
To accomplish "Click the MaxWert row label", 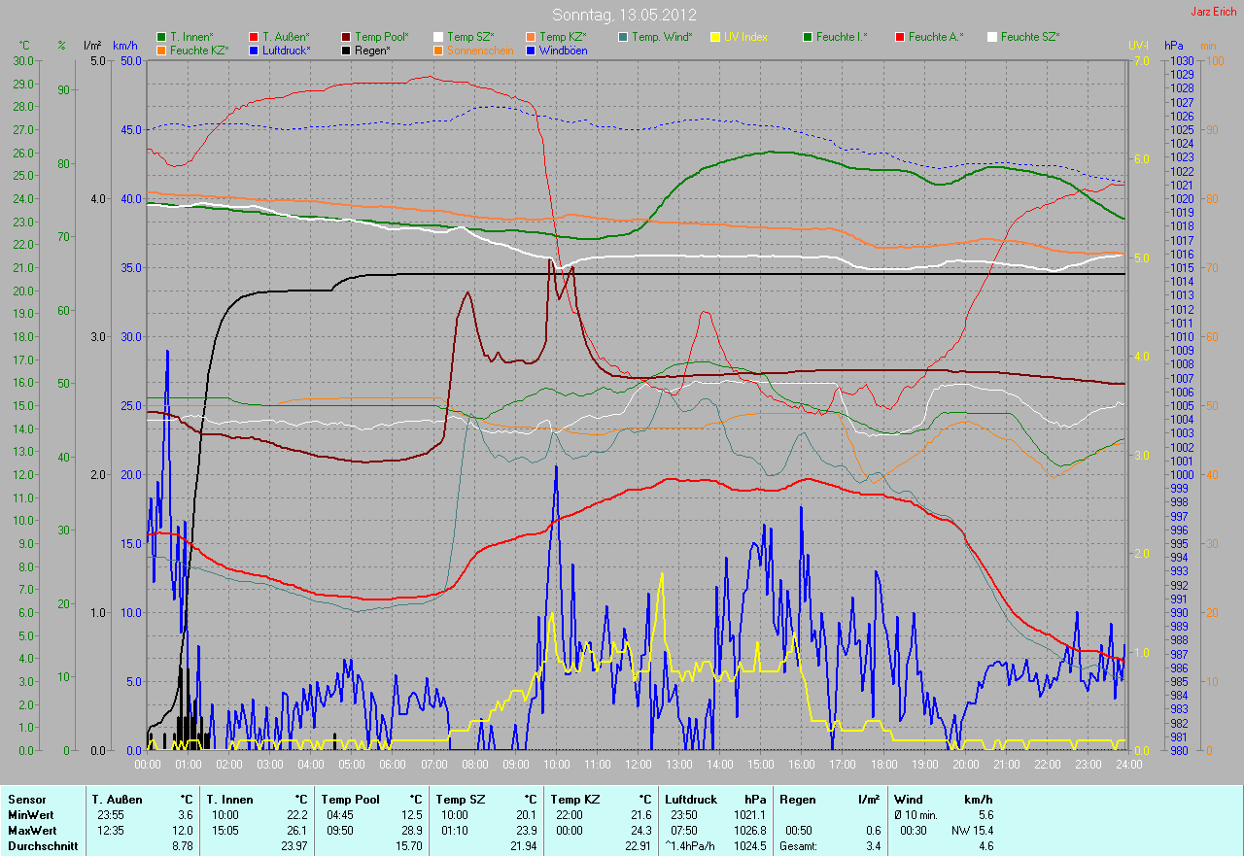I will (32, 831).
